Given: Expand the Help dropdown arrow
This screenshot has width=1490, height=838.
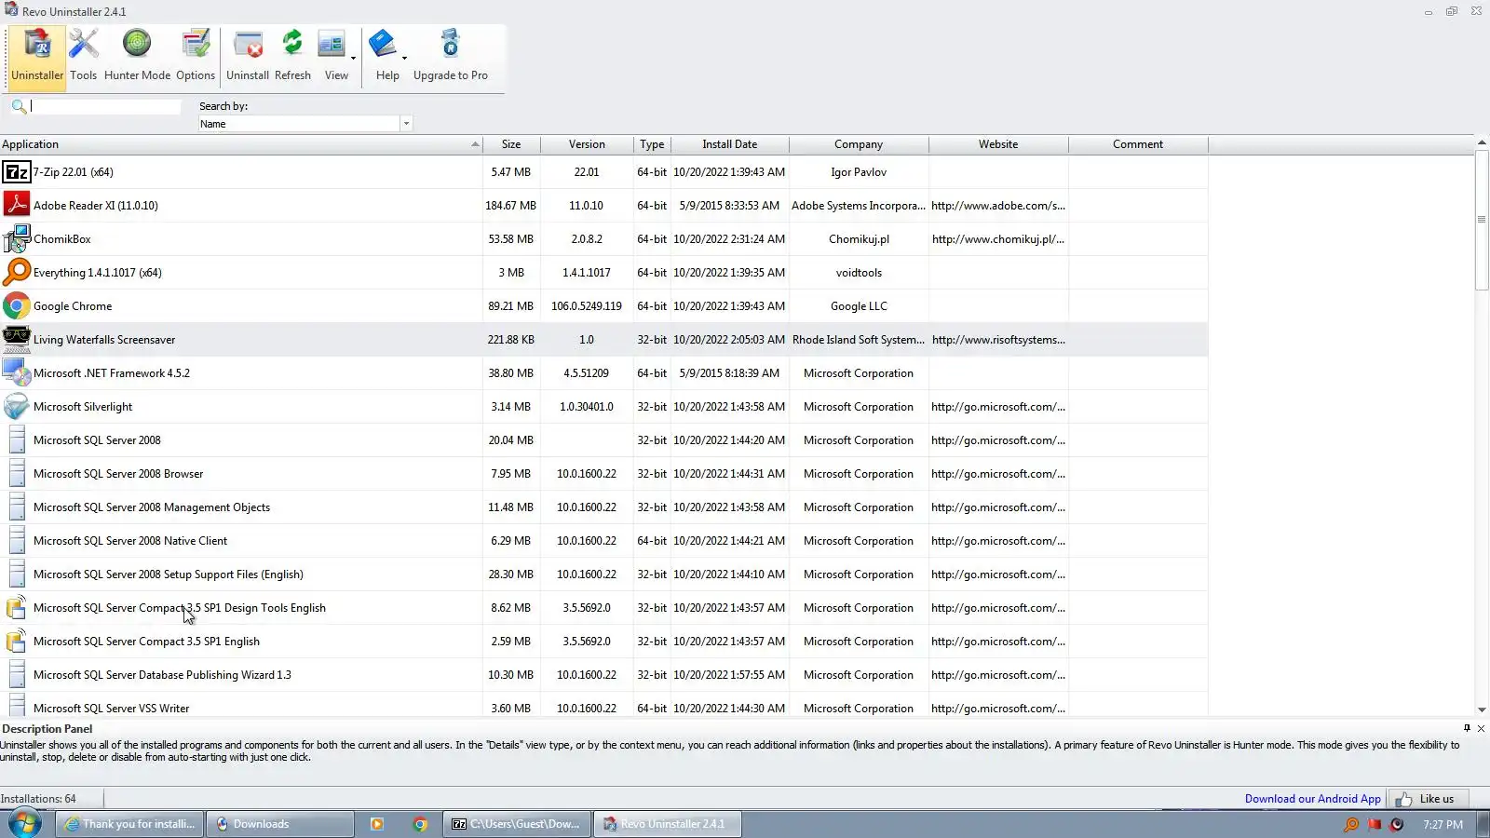Looking at the screenshot, I should [404, 58].
